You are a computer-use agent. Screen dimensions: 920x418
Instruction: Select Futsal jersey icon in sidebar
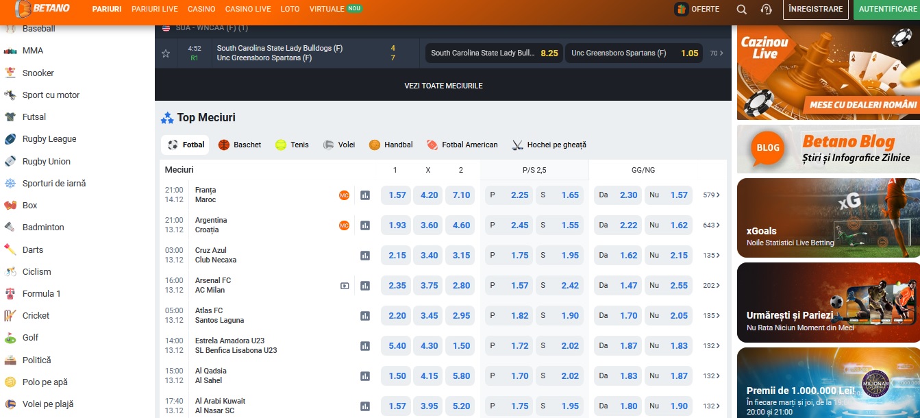[x=10, y=117]
